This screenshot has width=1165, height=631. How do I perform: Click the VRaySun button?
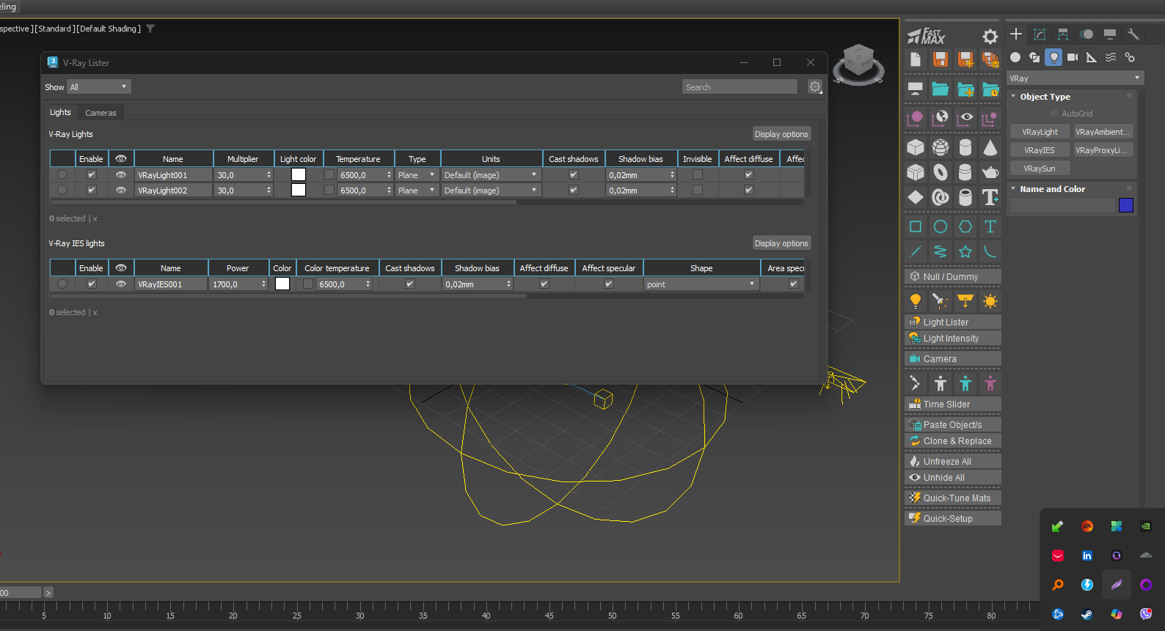click(1040, 169)
